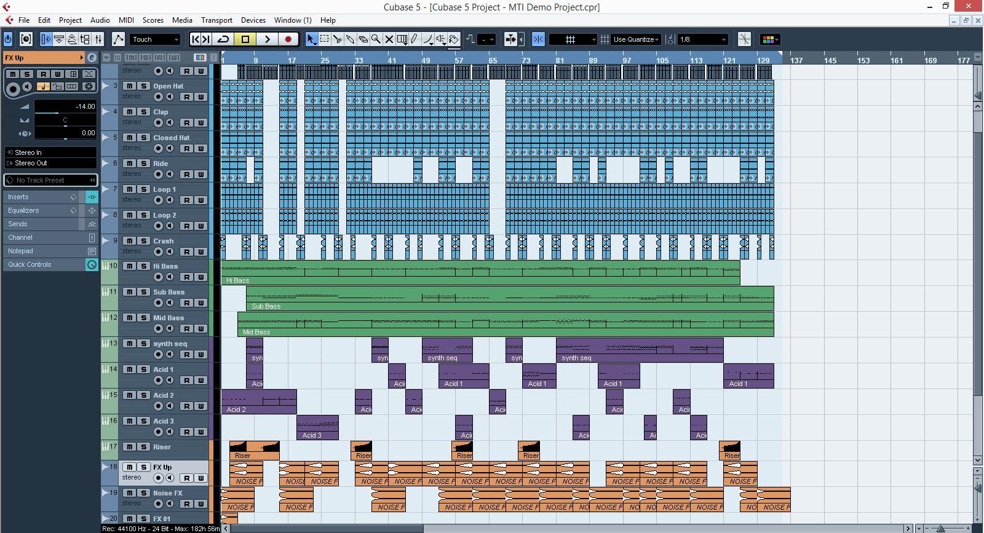
Task: Open the snap type grid dropdown
Action: (573, 39)
